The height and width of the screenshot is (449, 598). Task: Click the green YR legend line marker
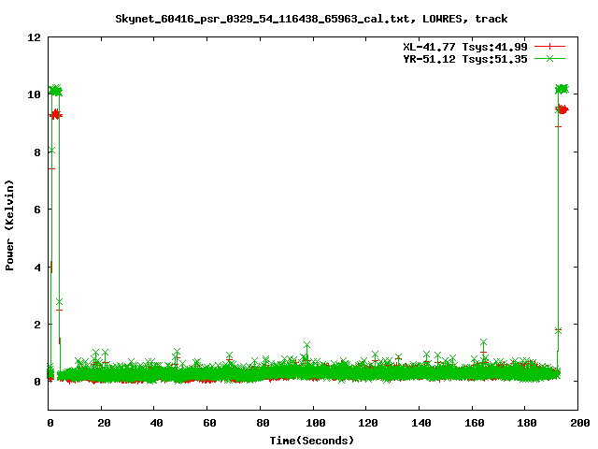pyautogui.click(x=549, y=58)
